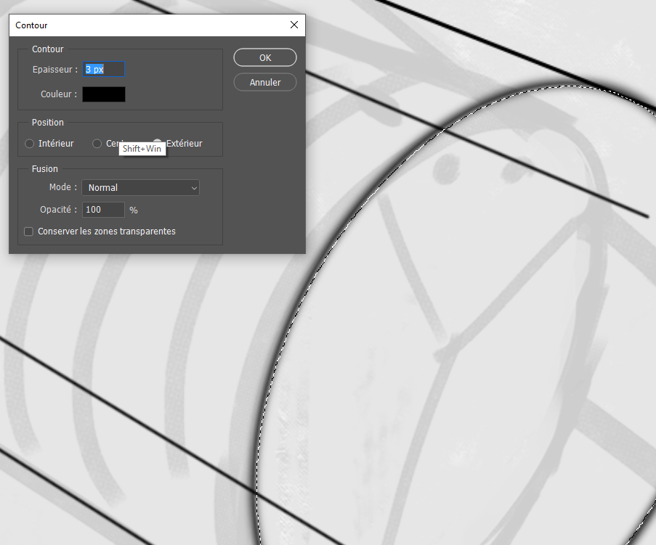Close the Contour dialog with X
The image size is (656, 545).
click(x=293, y=24)
